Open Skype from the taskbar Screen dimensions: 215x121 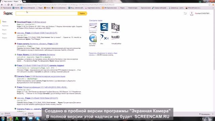pos(38,119)
